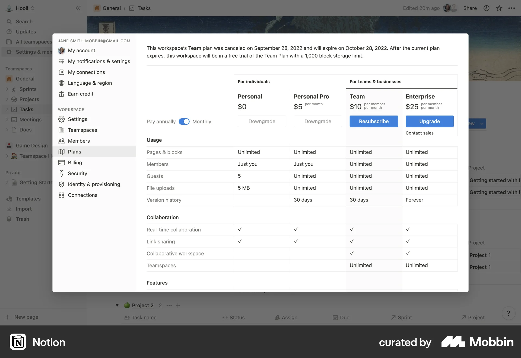Open the Billing settings
521x358 pixels.
74,162
